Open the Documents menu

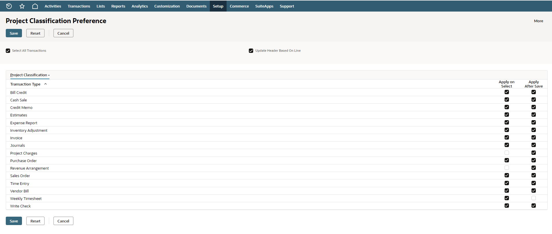click(197, 6)
